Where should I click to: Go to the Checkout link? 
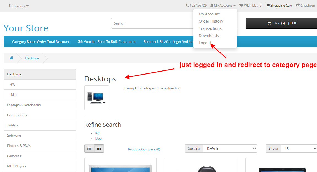pos(308,6)
